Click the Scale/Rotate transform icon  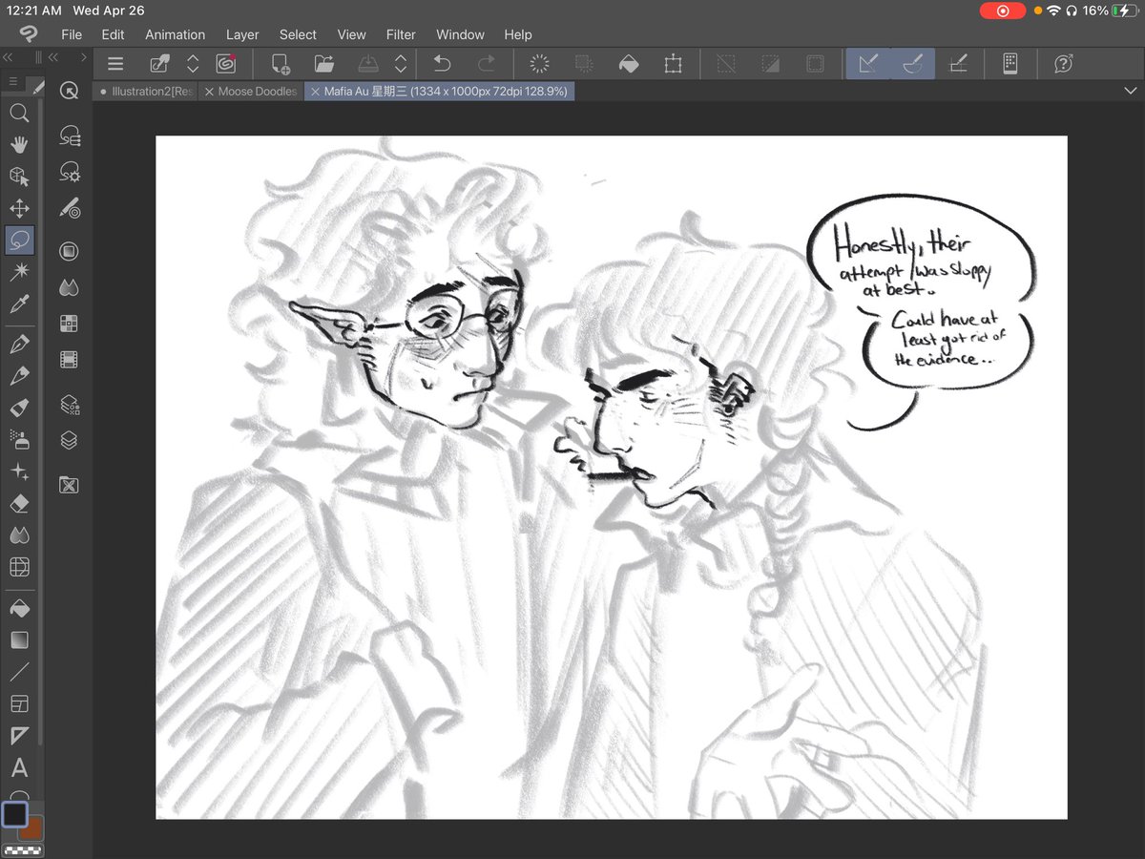(x=674, y=64)
